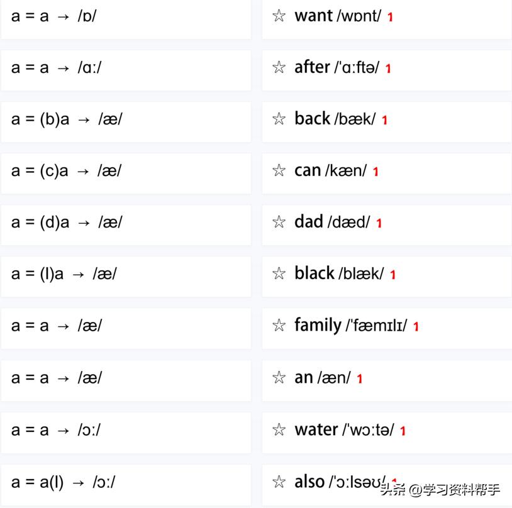Click the red count badge after 'after'
The image size is (512, 508).
click(x=388, y=69)
